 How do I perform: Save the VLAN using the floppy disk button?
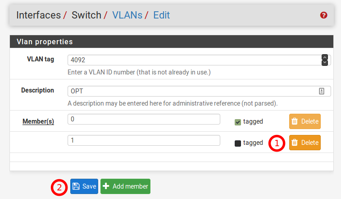point(84,186)
